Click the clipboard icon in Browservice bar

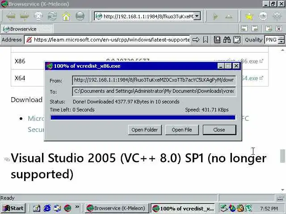[237, 40]
